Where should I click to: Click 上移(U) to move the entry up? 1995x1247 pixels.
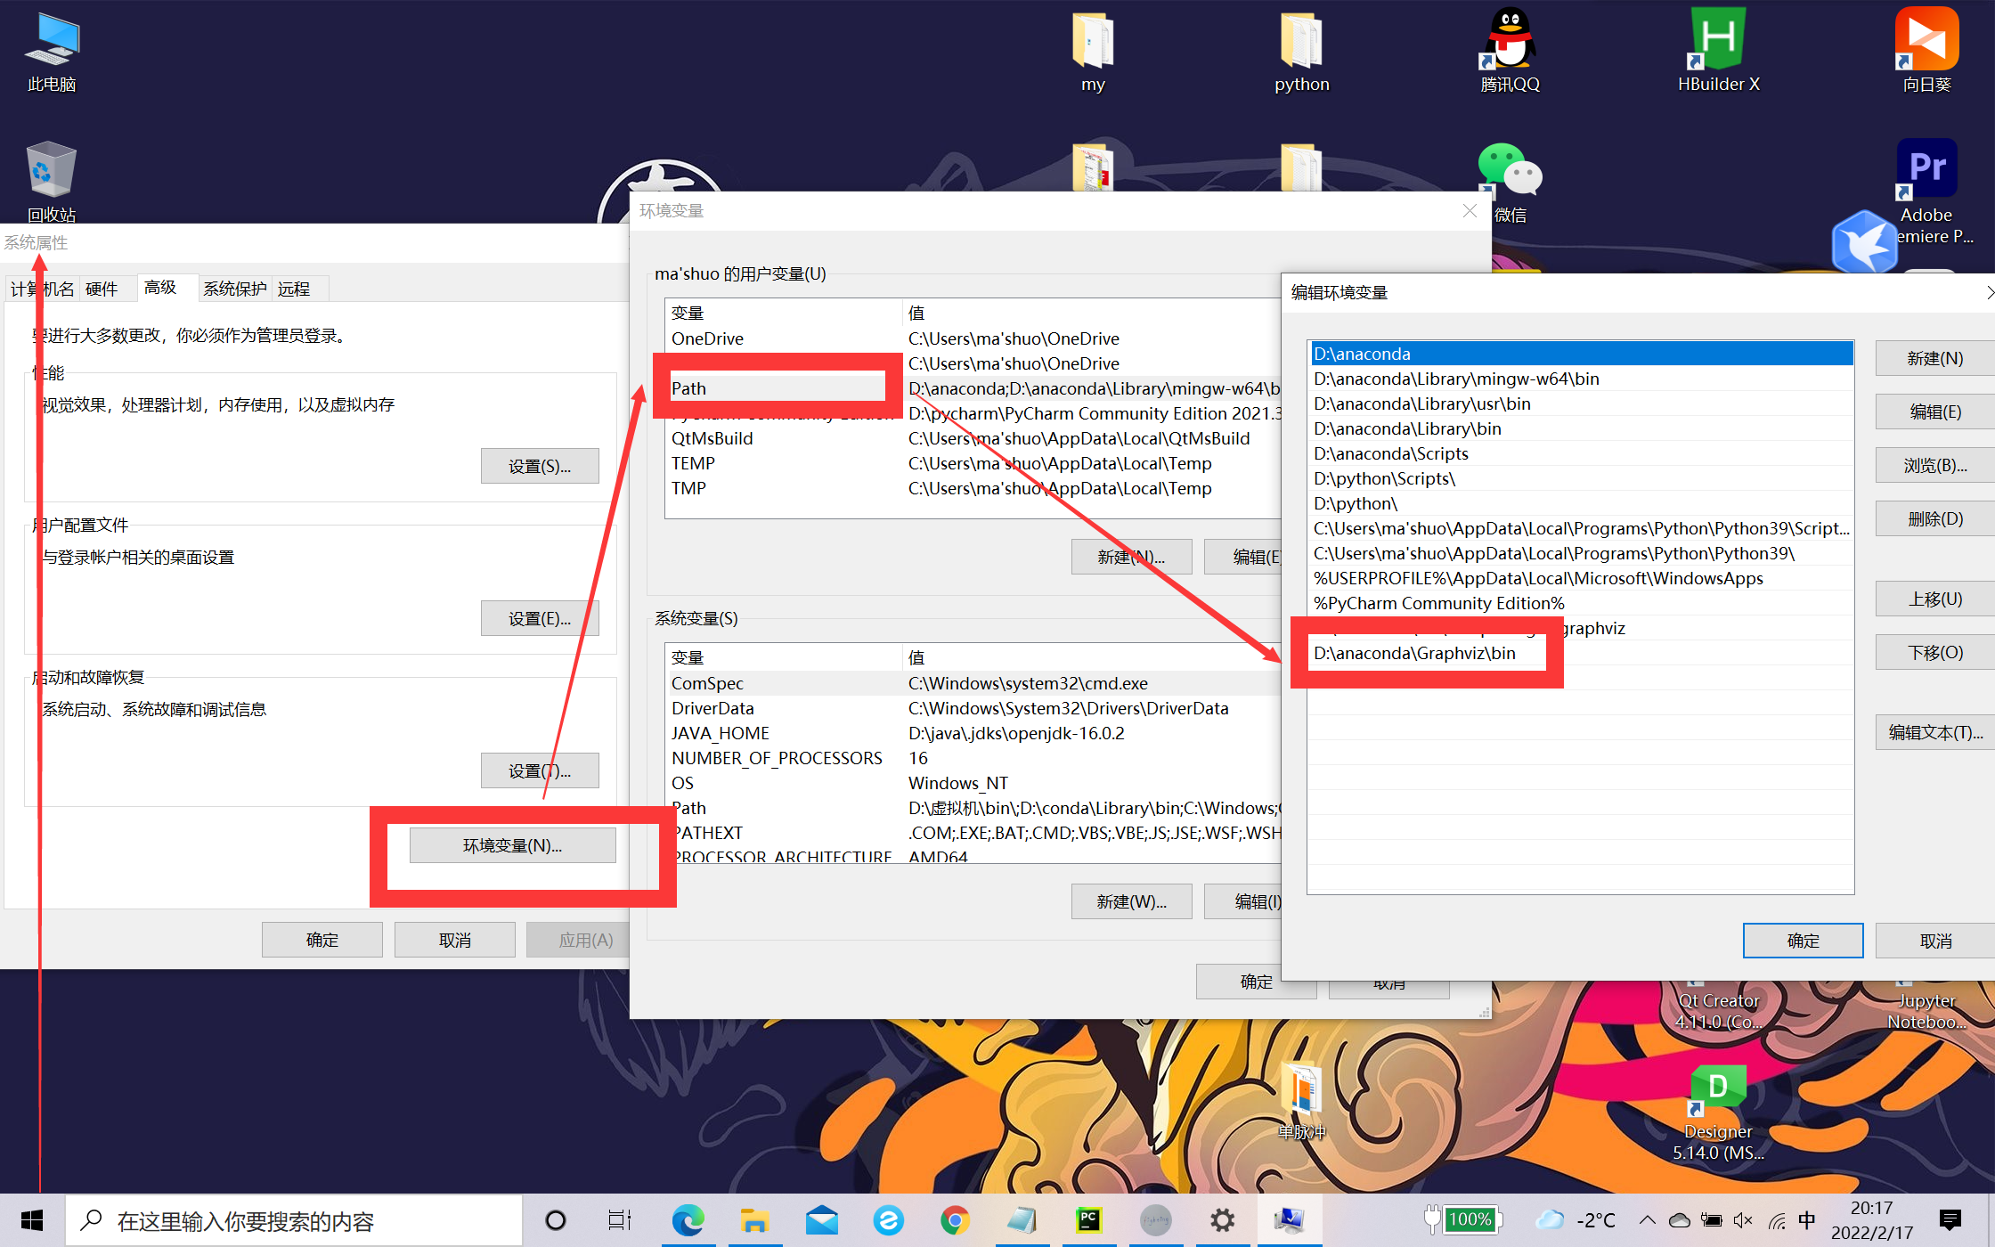[x=1934, y=599]
